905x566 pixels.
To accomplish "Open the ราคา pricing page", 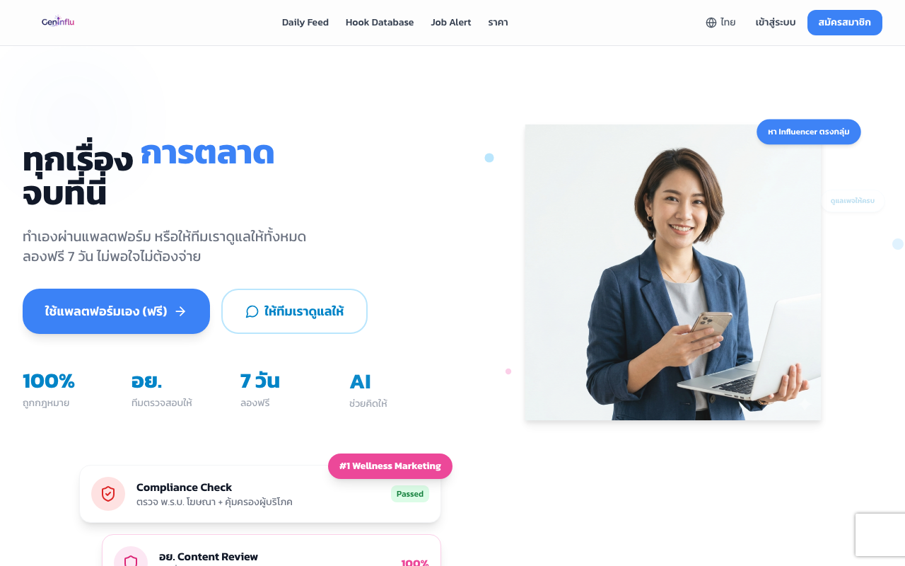I will [x=498, y=23].
